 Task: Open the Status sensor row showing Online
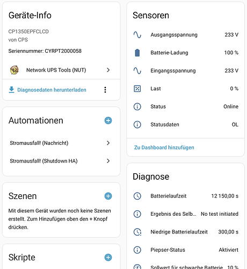pos(186,107)
